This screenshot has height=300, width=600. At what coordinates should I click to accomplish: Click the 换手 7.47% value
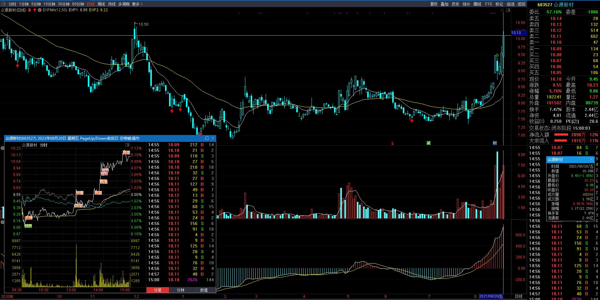555,109
